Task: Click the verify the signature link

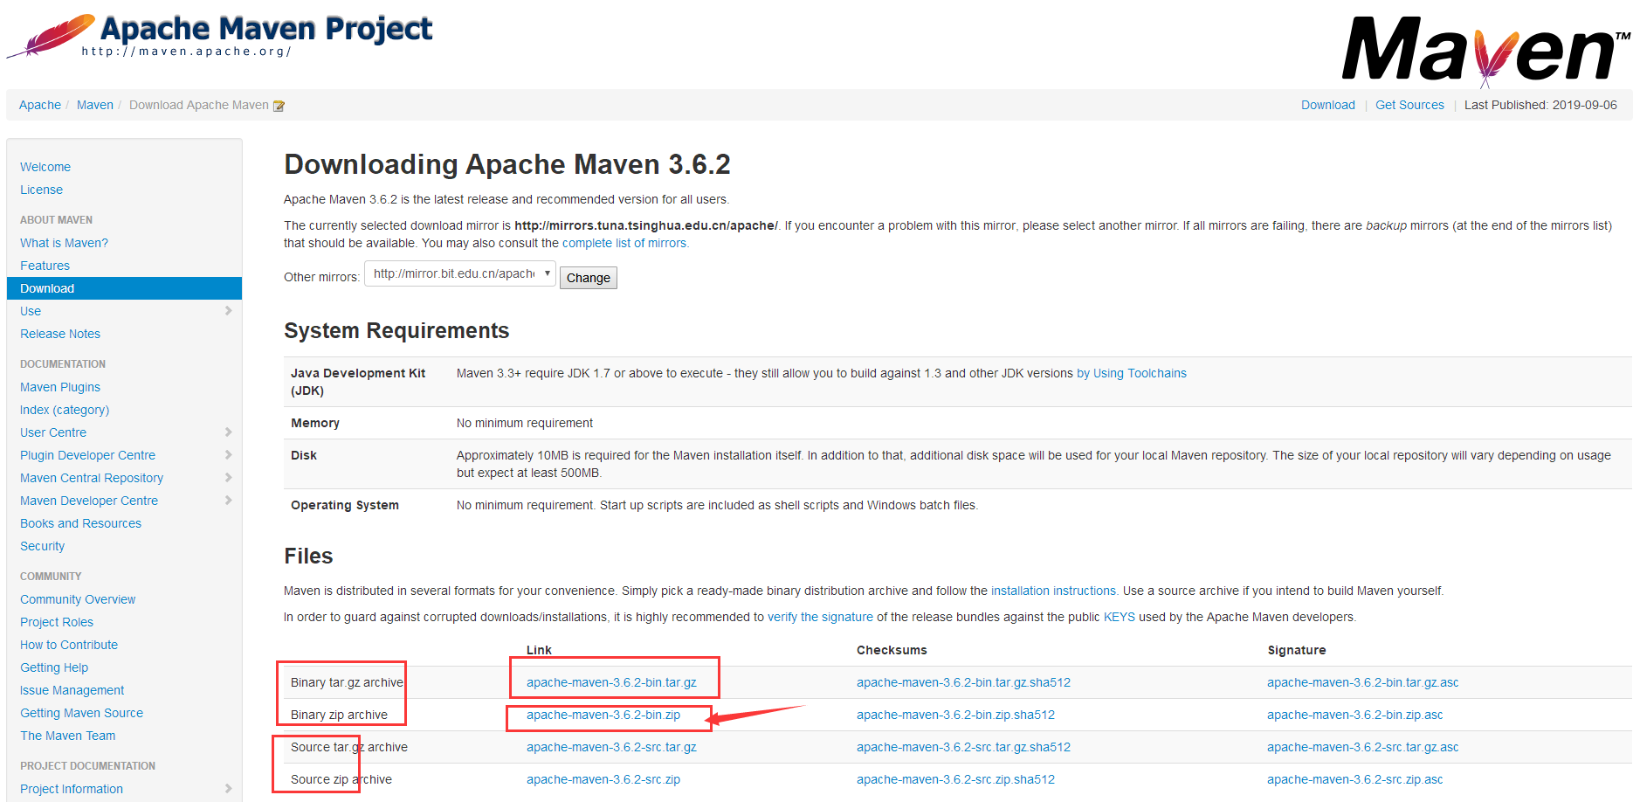Action: 819,616
